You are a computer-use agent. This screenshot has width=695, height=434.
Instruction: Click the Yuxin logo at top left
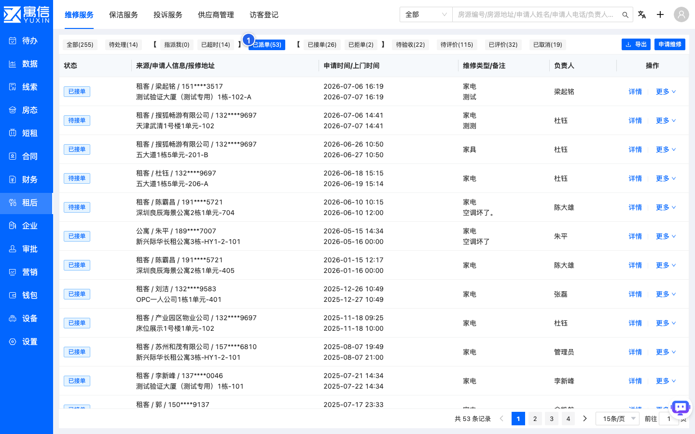(27, 14)
